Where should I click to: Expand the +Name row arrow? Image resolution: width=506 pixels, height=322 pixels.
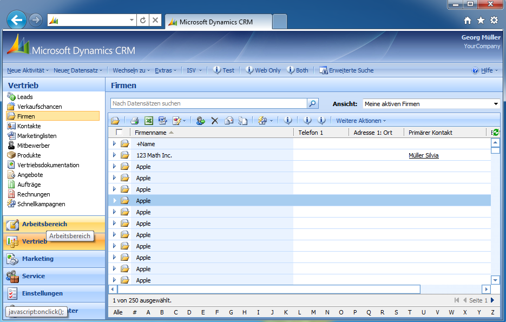[114, 143]
